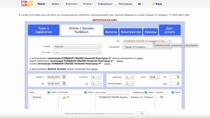Click the цена до input field

click(173, 84)
